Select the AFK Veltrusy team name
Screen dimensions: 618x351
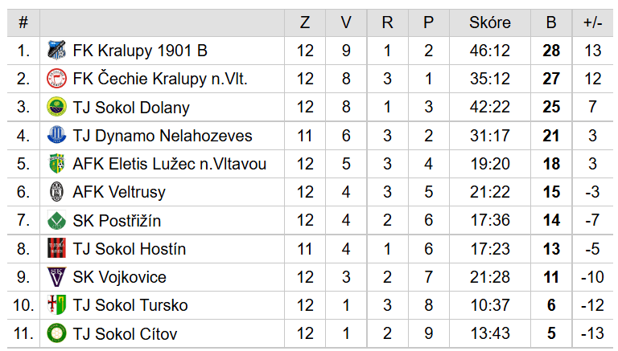pyautogui.click(x=119, y=192)
